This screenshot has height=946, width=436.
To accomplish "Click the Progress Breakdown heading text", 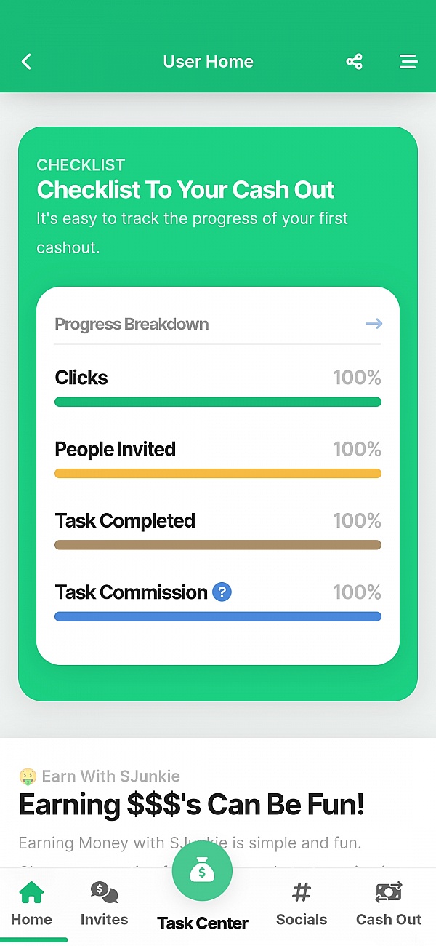I will (132, 325).
